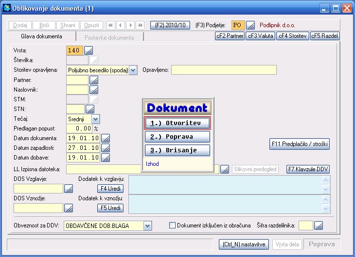
Task: Click the lookup icon beside Podjetje PO
Action: pos(250,25)
